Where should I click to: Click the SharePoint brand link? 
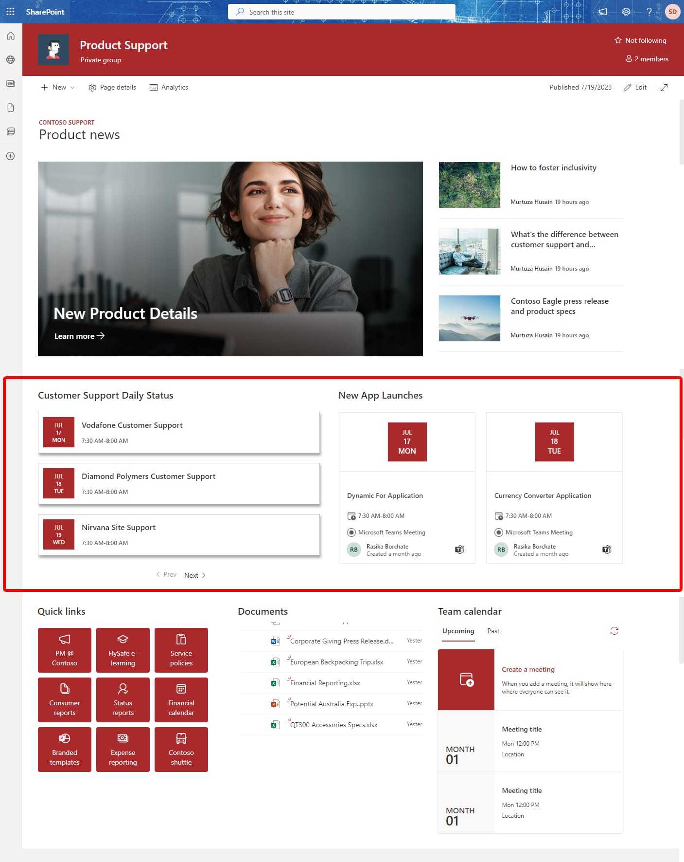tap(45, 12)
